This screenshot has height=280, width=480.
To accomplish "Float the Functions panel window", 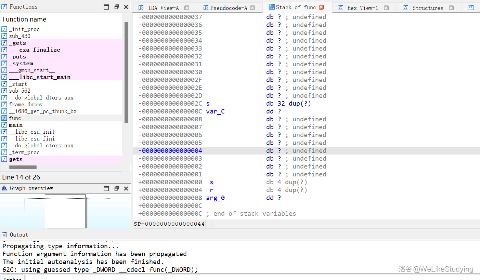I will pyautogui.click(x=116, y=7).
